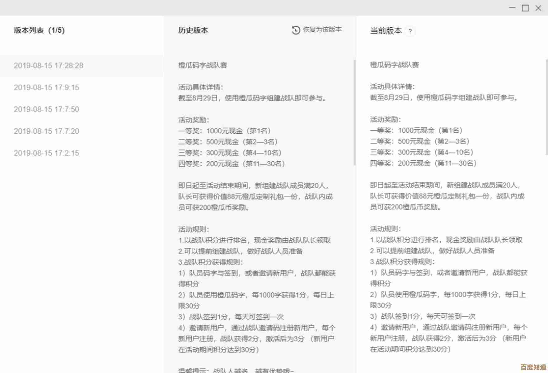Click the 恢复为该版本 link

(322, 30)
